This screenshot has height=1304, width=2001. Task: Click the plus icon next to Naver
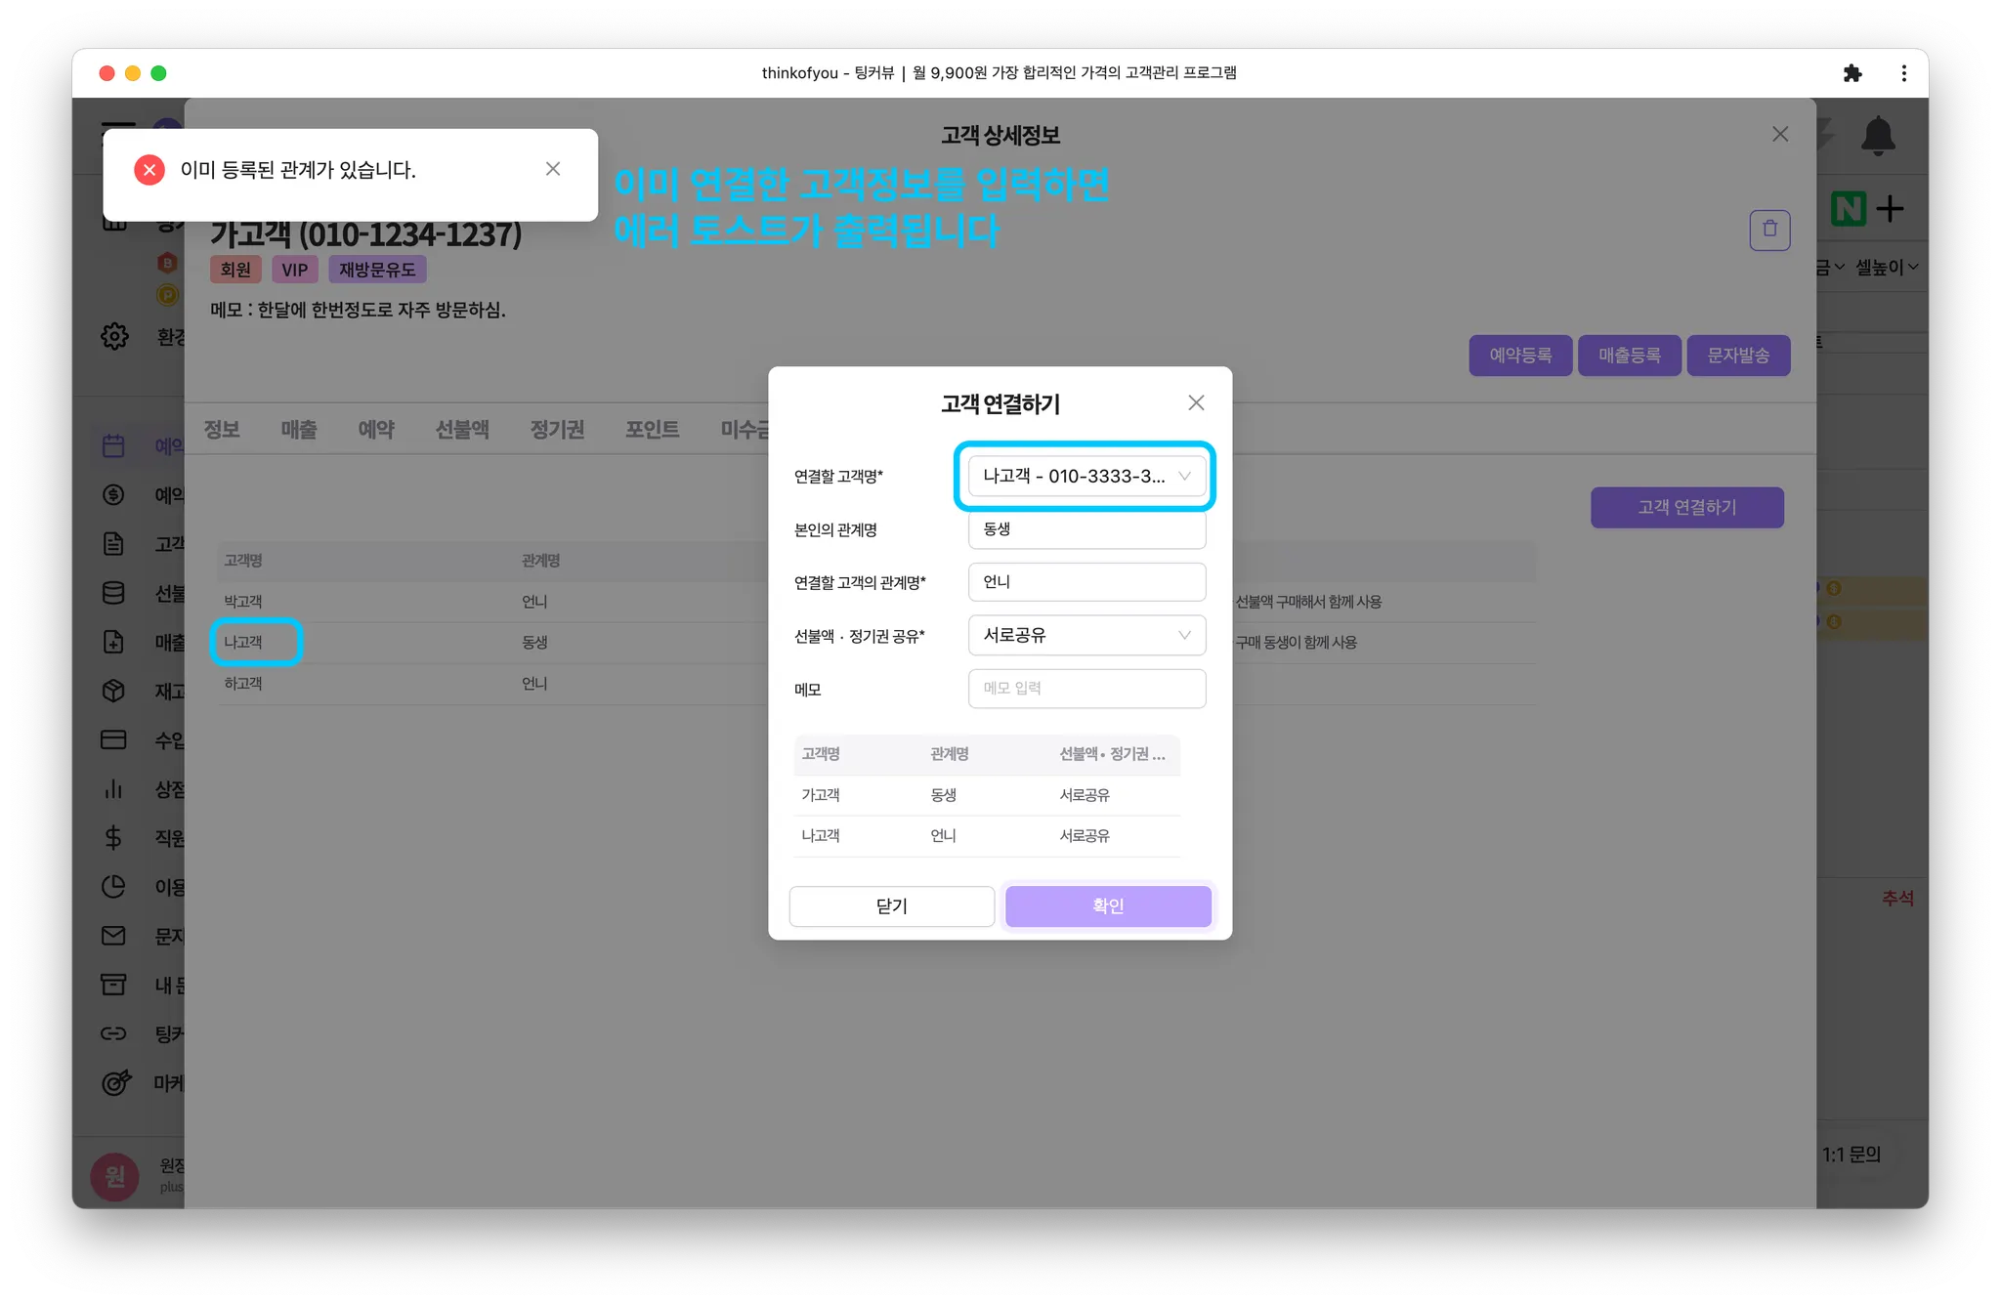(1891, 208)
